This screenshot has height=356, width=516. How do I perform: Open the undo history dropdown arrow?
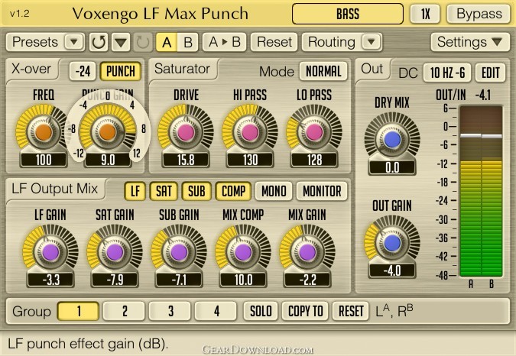tap(121, 42)
